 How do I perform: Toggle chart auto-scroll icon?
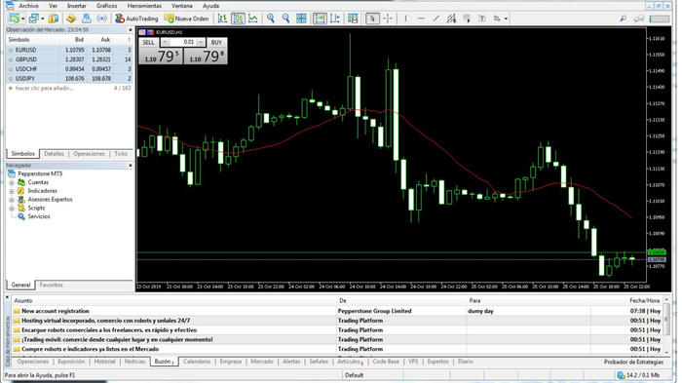tap(320, 19)
